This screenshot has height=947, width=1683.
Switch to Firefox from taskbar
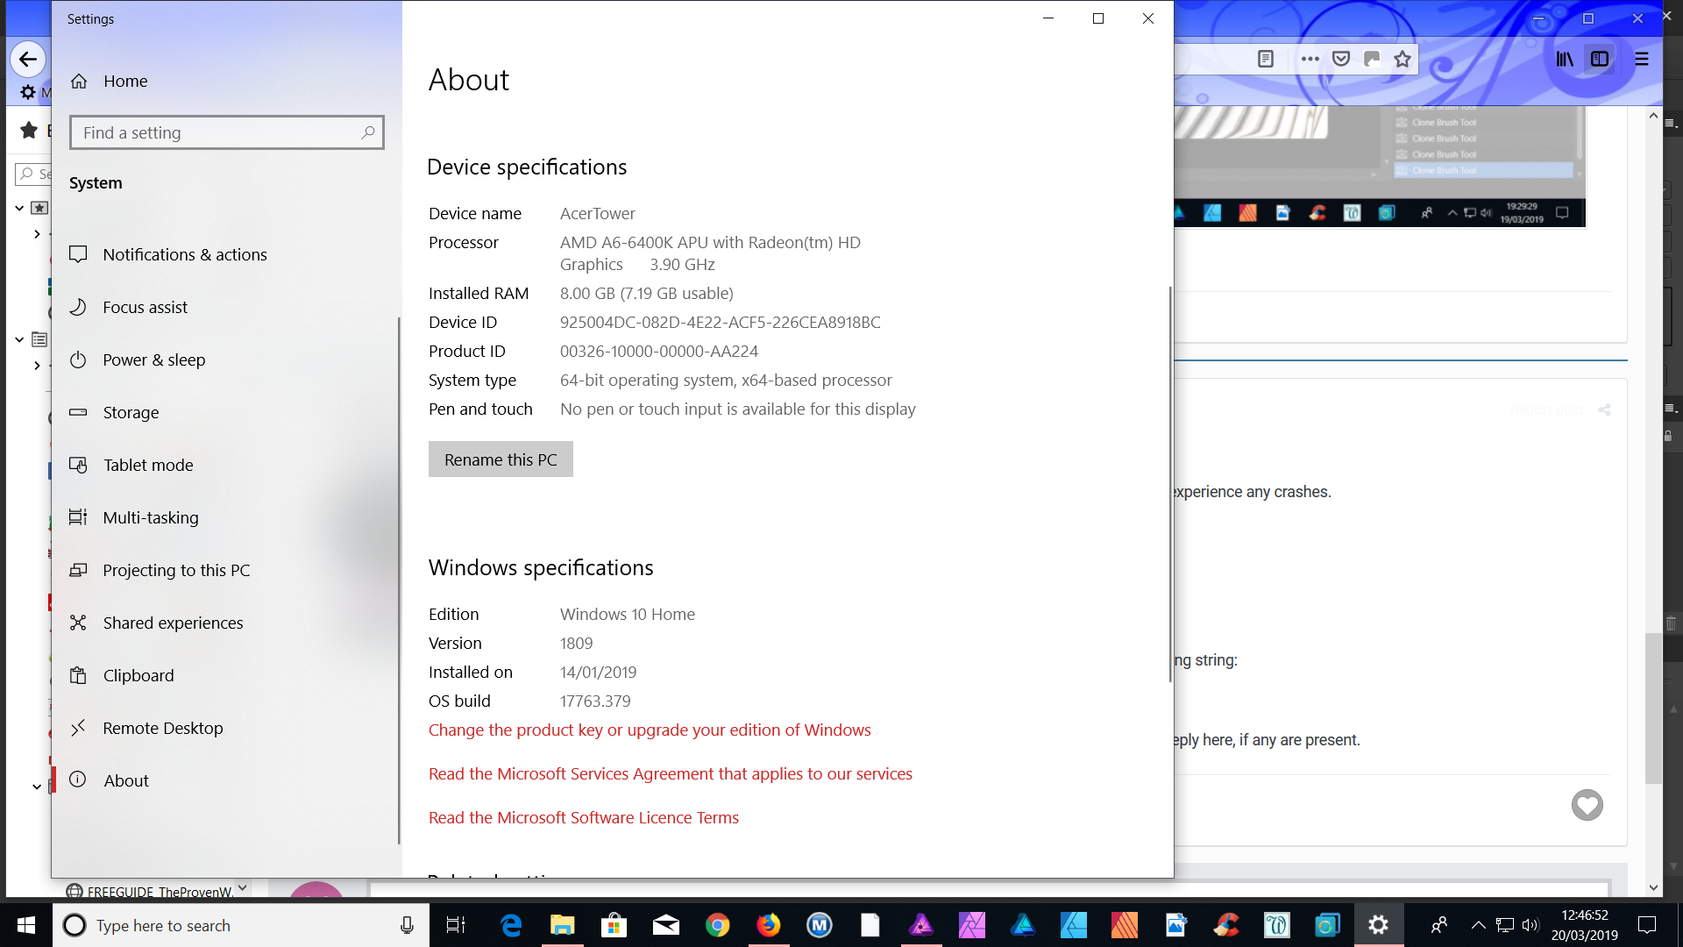768,925
